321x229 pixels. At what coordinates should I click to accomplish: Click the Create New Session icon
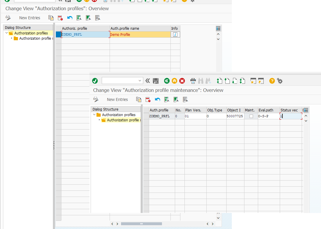[253, 81]
